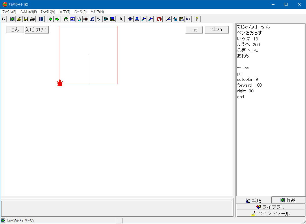The width and height of the screenshot is (306, 224).
Task: Record sound with the microphone icon
Action: pos(99,19)
